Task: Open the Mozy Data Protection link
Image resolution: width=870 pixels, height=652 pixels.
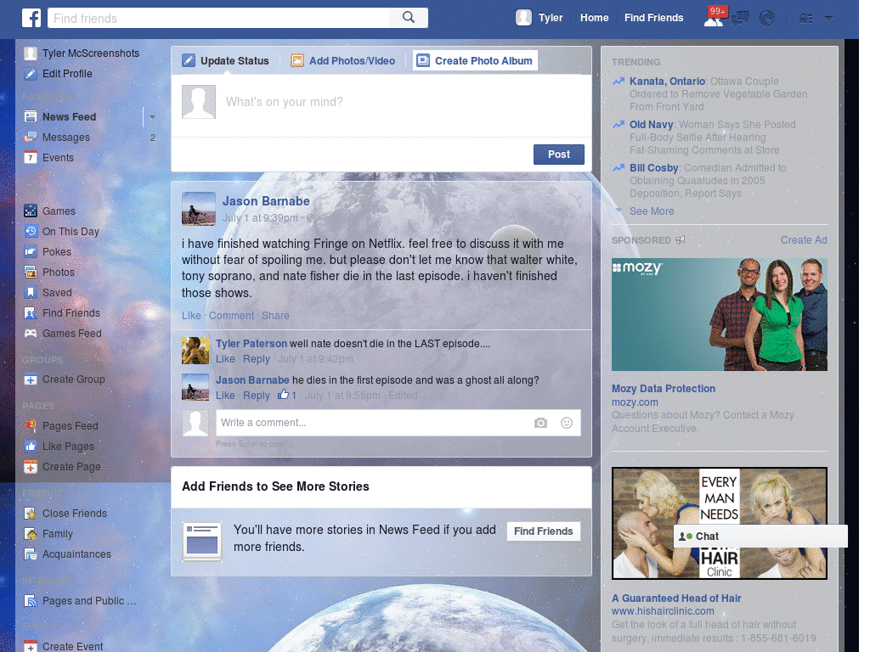Action: (663, 389)
